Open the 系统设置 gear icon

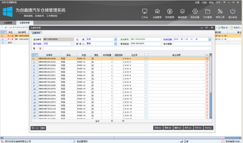(195, 11)
